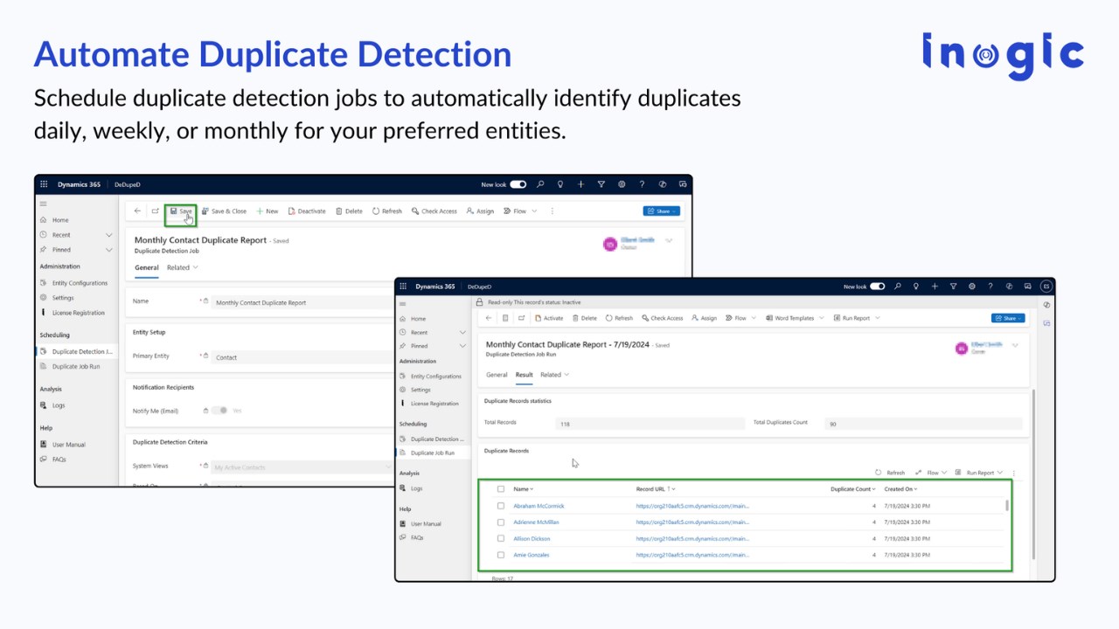
Task: Click ES user avatar in front window
Action: tap(1046, 287)
